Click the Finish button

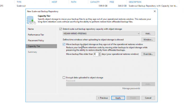pyautogui.click(x=133, y=98)
